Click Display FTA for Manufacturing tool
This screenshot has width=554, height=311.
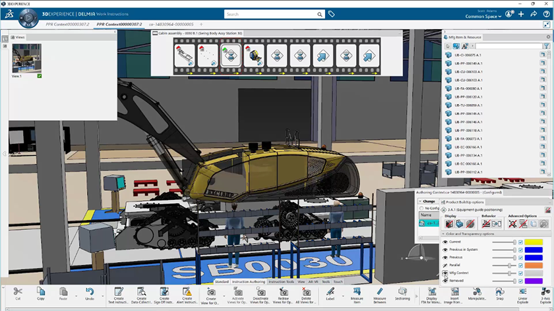coord(432,295)
